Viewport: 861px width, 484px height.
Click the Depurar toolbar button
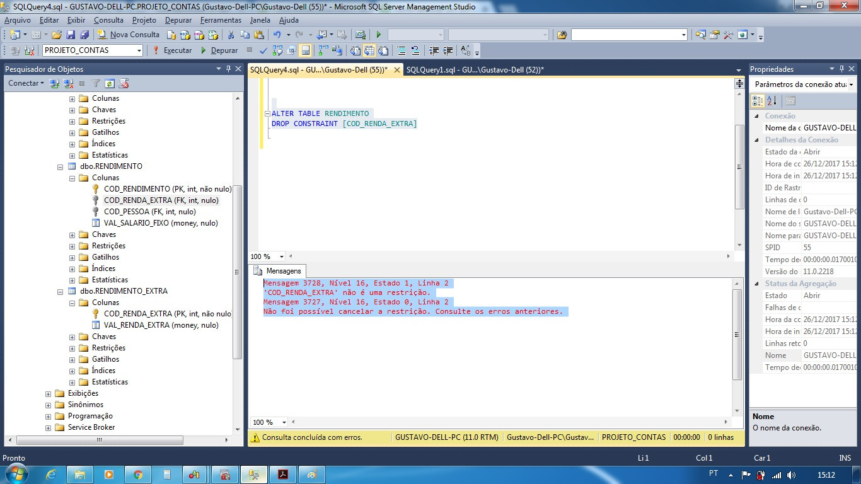(x=219, y=50)
